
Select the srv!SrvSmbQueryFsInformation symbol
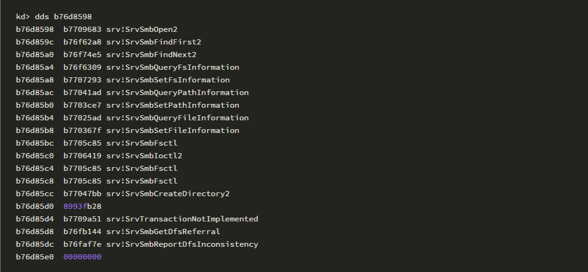tap(172, 67)
